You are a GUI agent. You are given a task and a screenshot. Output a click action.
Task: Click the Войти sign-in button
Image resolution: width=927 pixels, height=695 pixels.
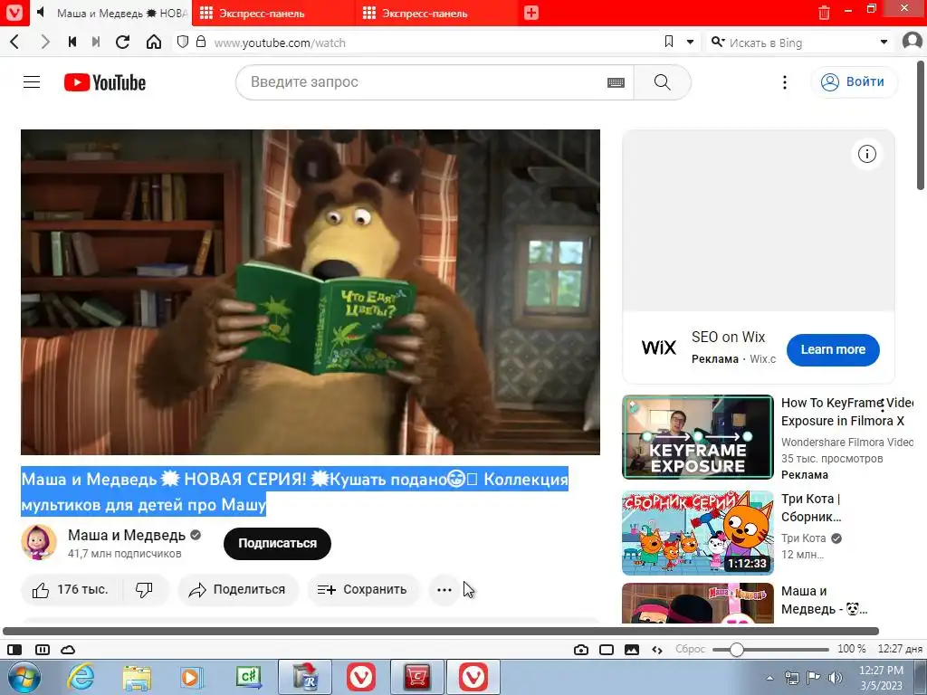tap(854, 82)
